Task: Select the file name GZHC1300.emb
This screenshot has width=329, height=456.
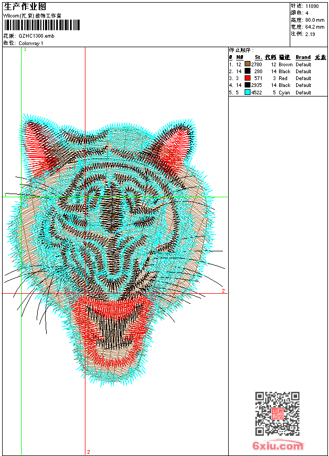Action: (36, 36)
